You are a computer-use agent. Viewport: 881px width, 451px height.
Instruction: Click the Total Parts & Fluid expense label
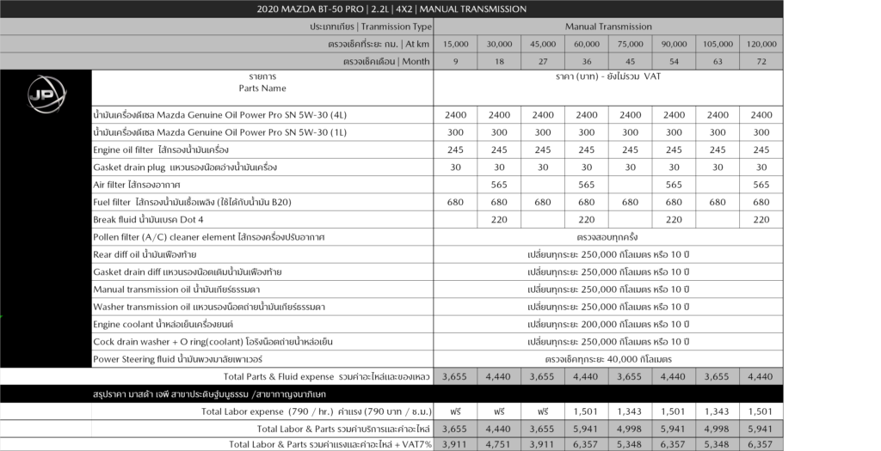click(x=326, y=376)
